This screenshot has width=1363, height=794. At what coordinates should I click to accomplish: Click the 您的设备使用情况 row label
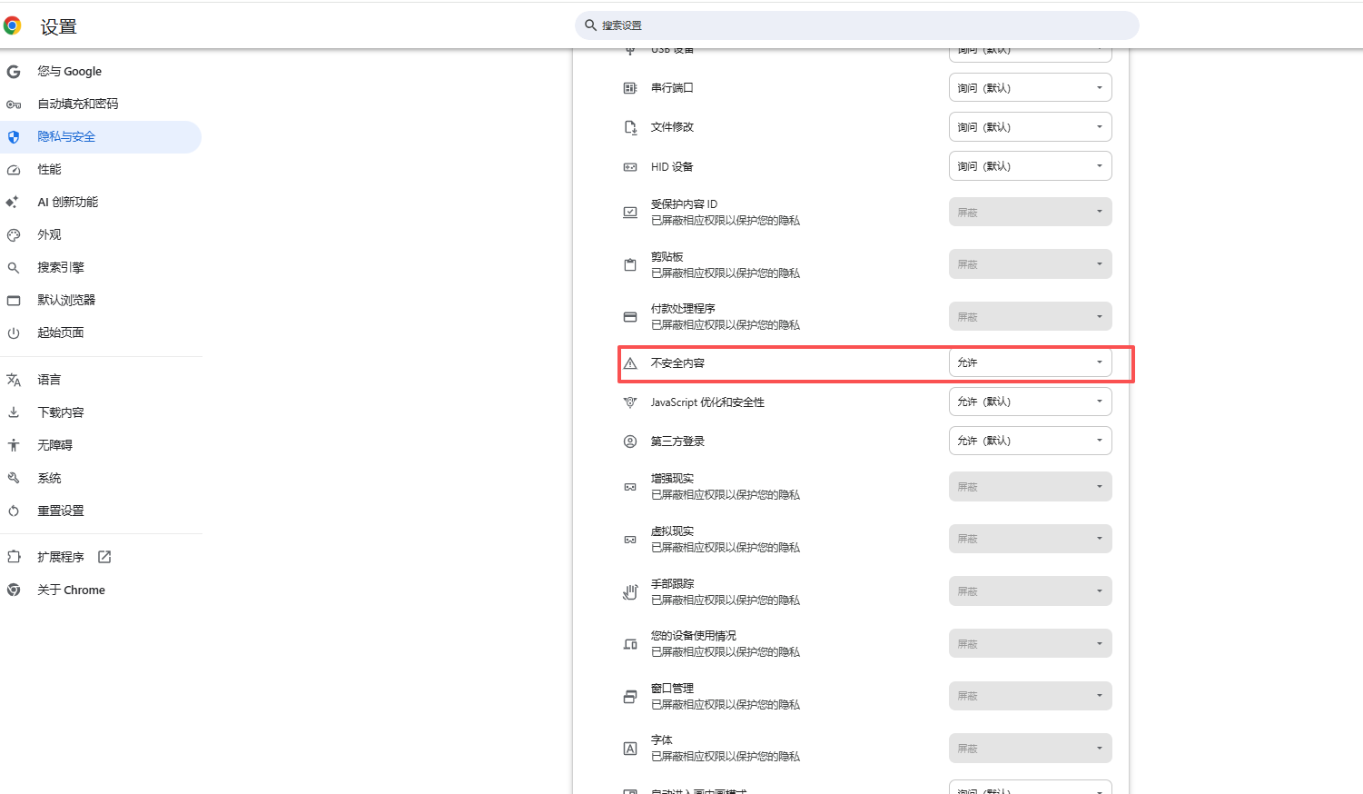coord(694,636)
